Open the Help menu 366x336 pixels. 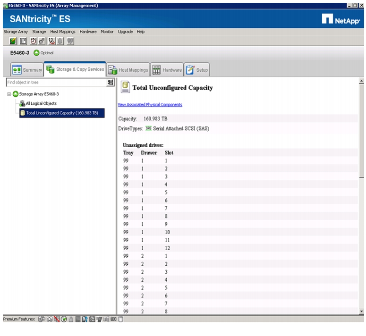click(x=141, y=32)
